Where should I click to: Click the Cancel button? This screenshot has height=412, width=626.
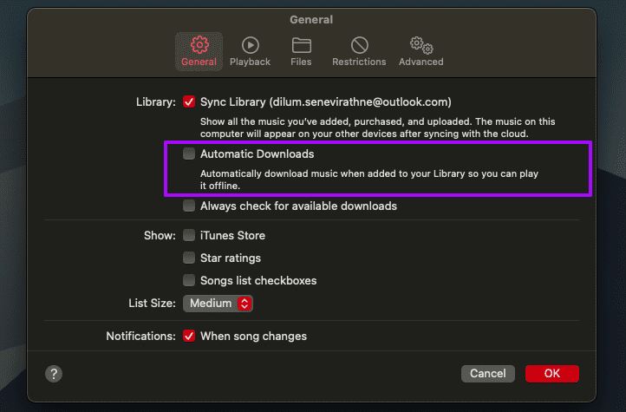click(x=488, y=374)
